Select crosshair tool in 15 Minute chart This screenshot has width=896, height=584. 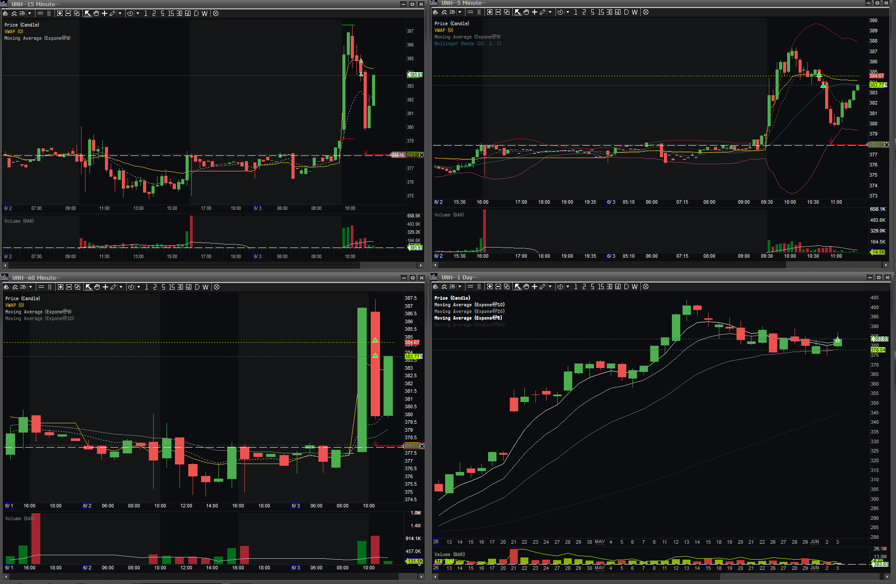(x=105, y=13)
